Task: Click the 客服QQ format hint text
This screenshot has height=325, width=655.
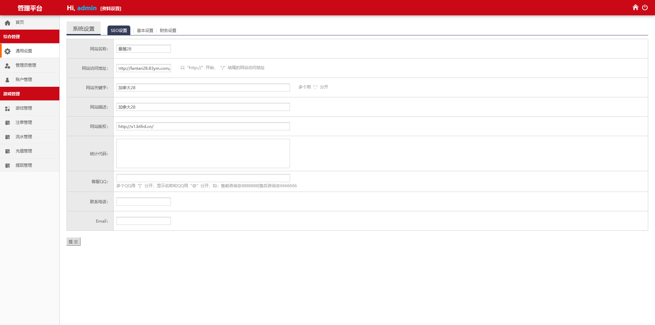Action: (x=206, y=186)
